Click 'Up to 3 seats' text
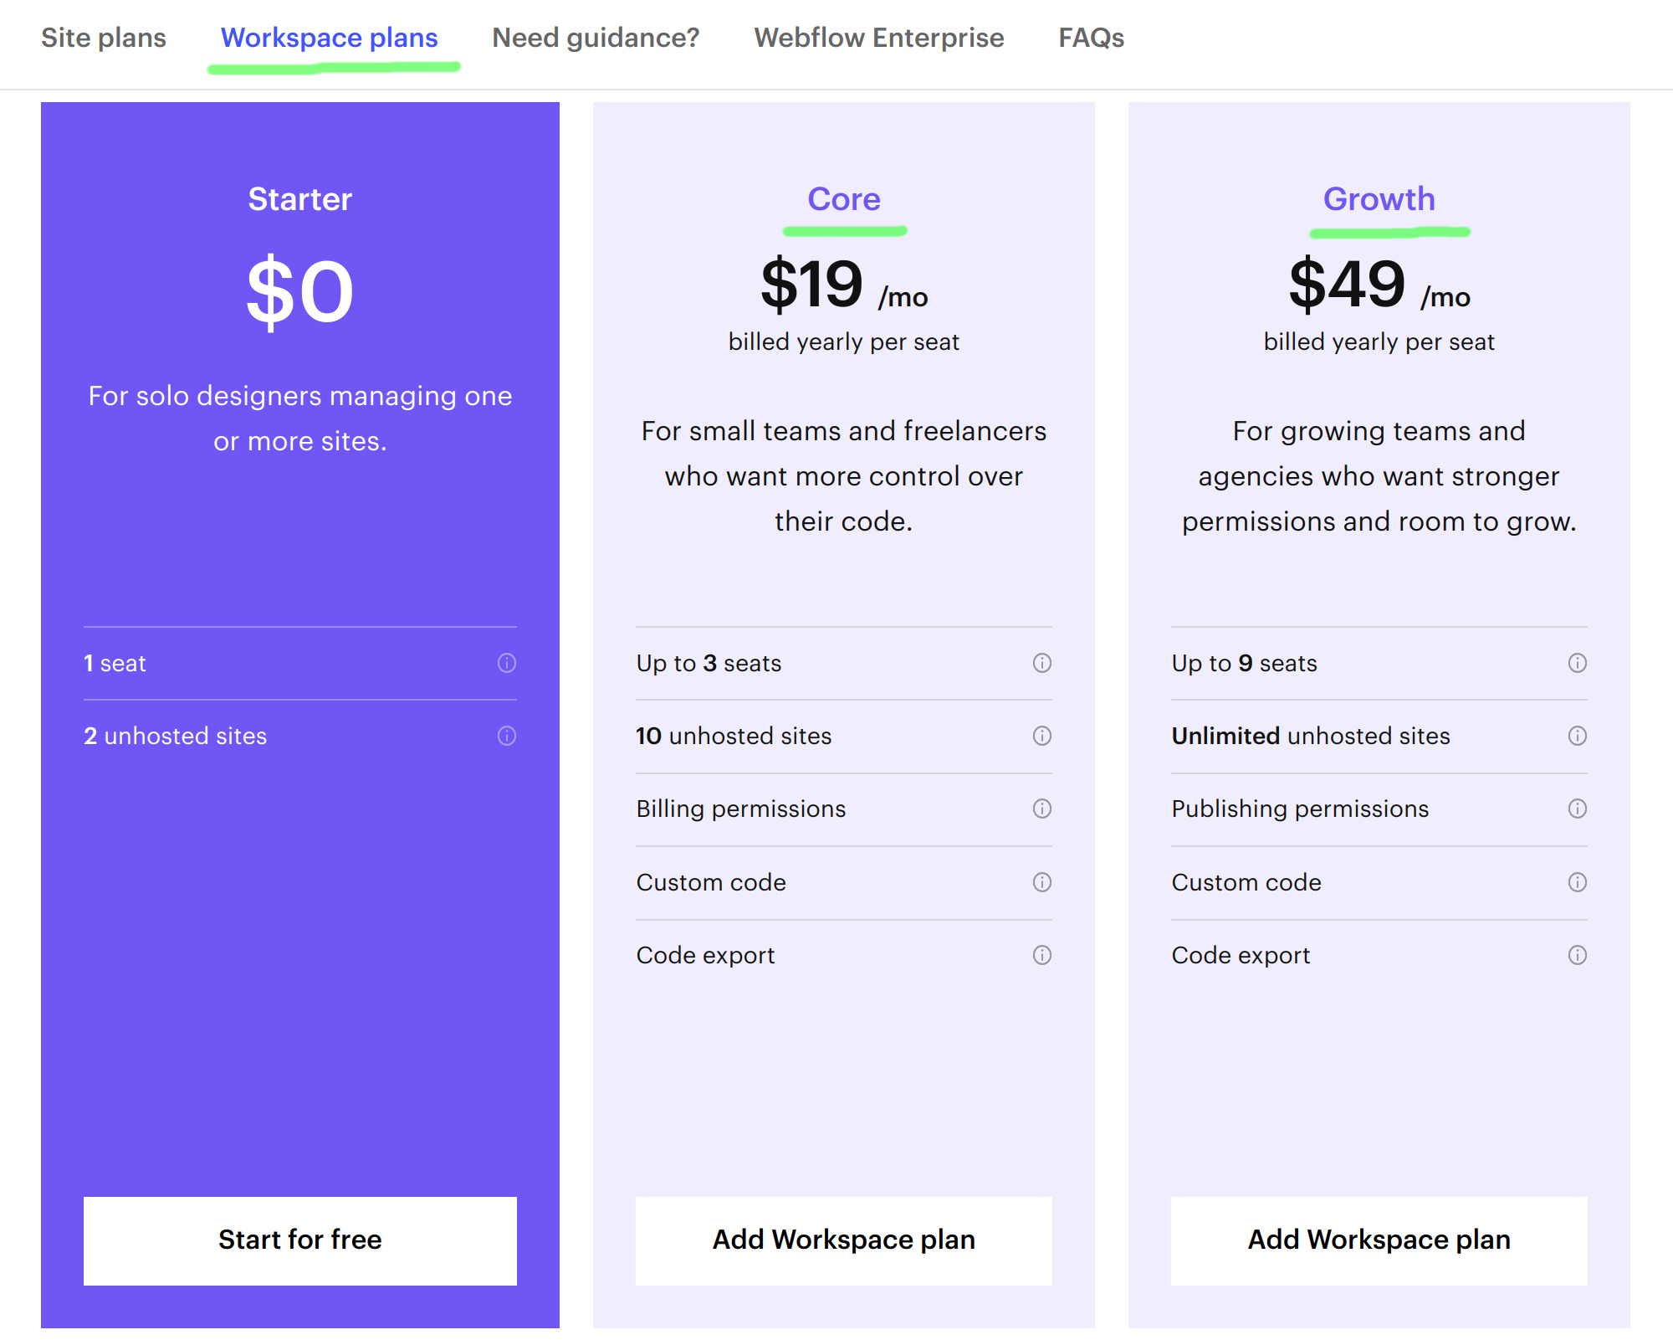The image size is (1673, 1340). pyautogui.click(x=709, y=663)
